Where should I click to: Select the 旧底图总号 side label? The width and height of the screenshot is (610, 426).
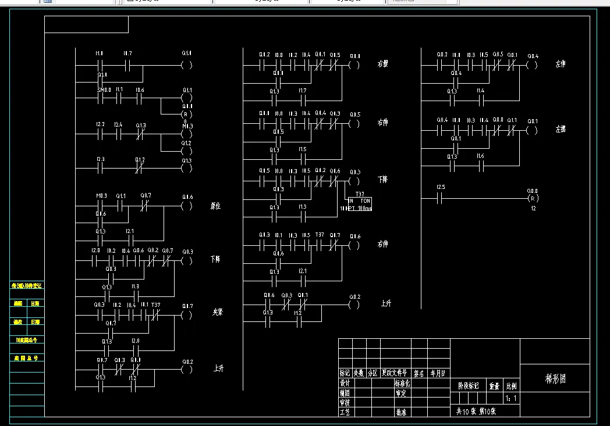point(26,340)
